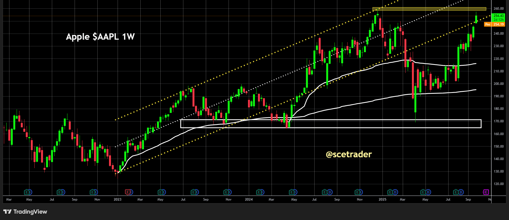Select the dividend D marker near May 2025
Image resolution: width=509 pixels, height=220 pixels.
click(x=428, y=192)
